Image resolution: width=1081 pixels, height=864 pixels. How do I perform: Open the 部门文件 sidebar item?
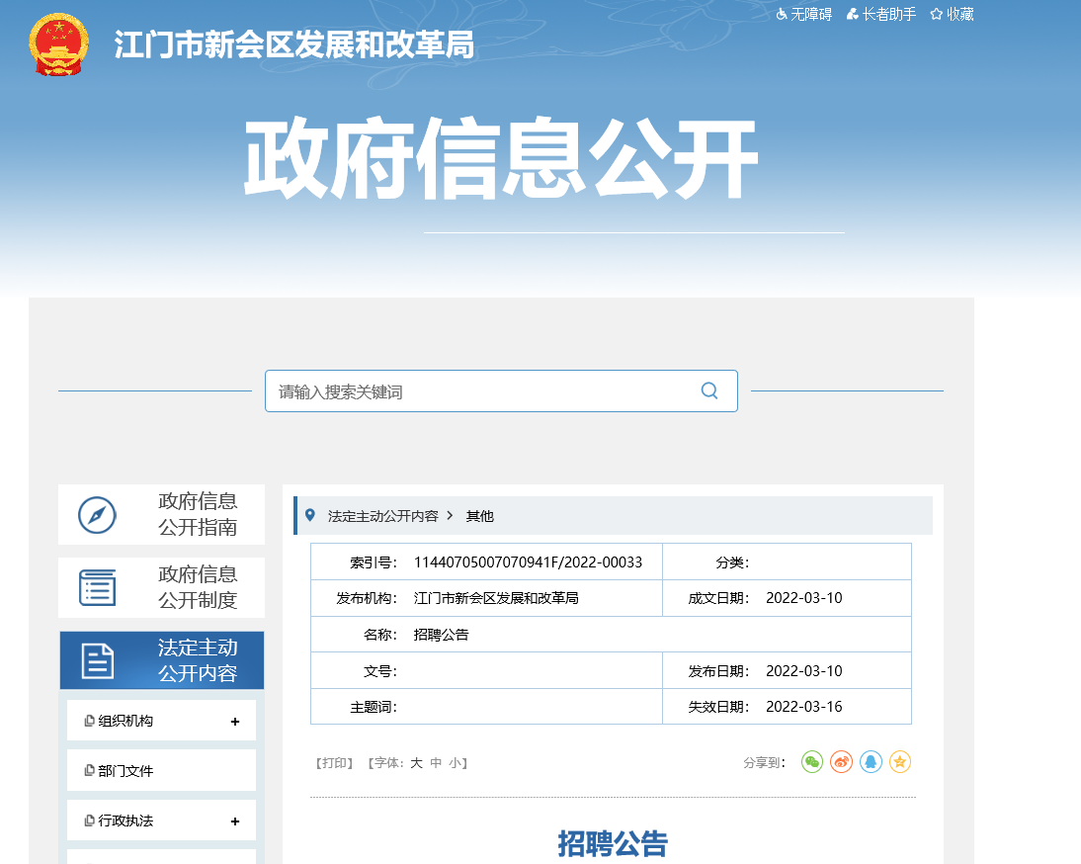[125, 771]
